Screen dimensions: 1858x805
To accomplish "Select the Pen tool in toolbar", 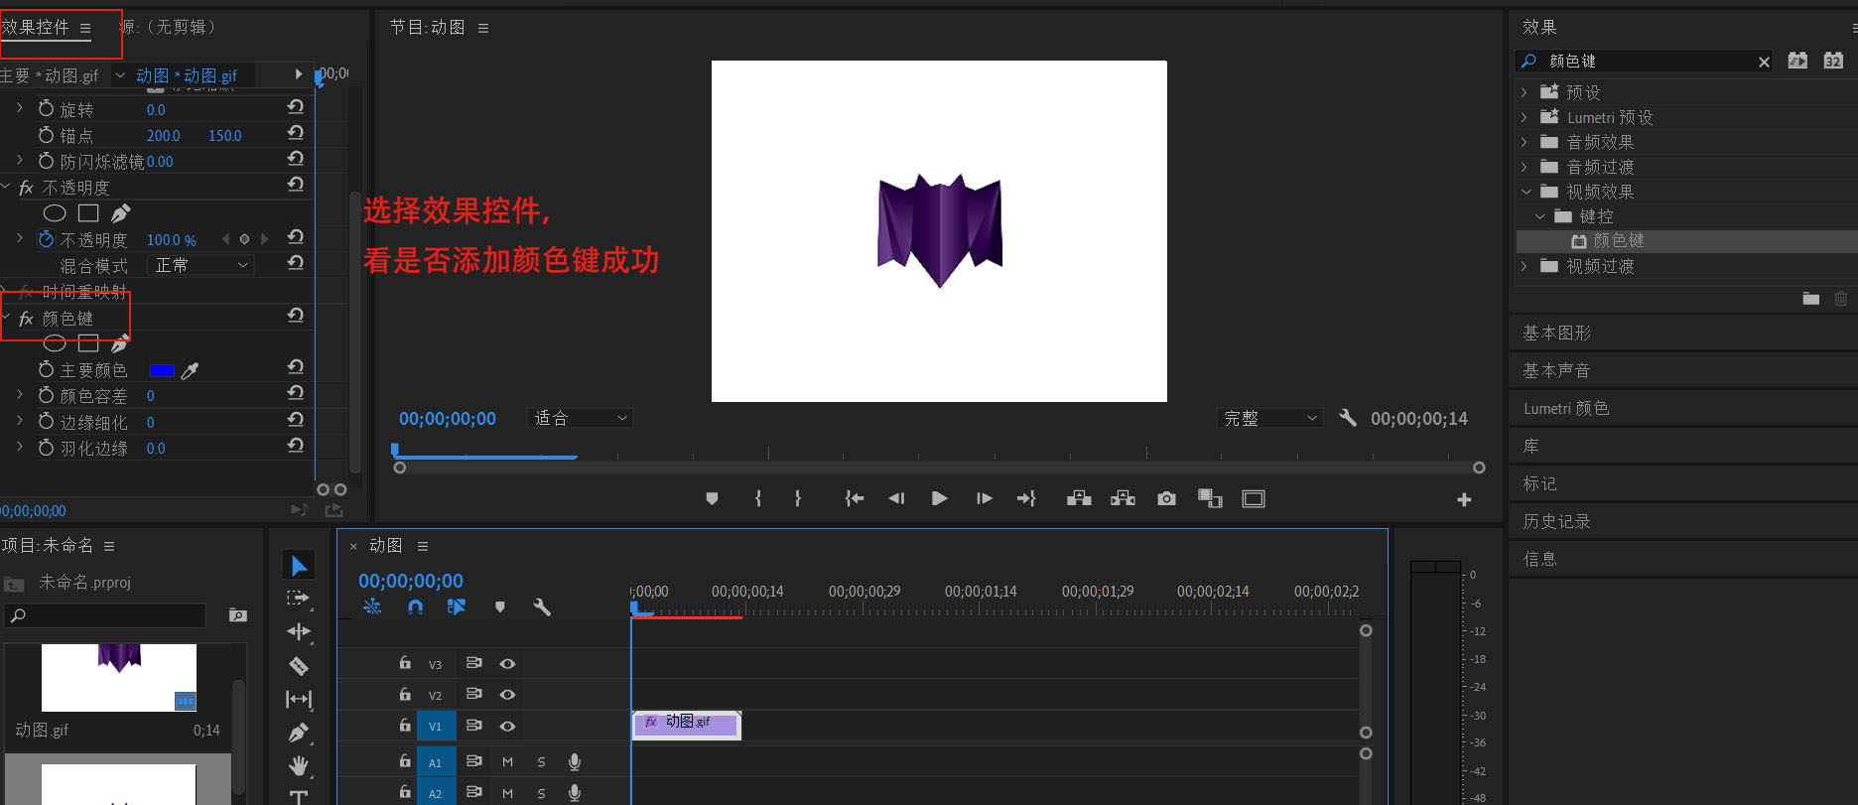I will (x=299, y=734).
